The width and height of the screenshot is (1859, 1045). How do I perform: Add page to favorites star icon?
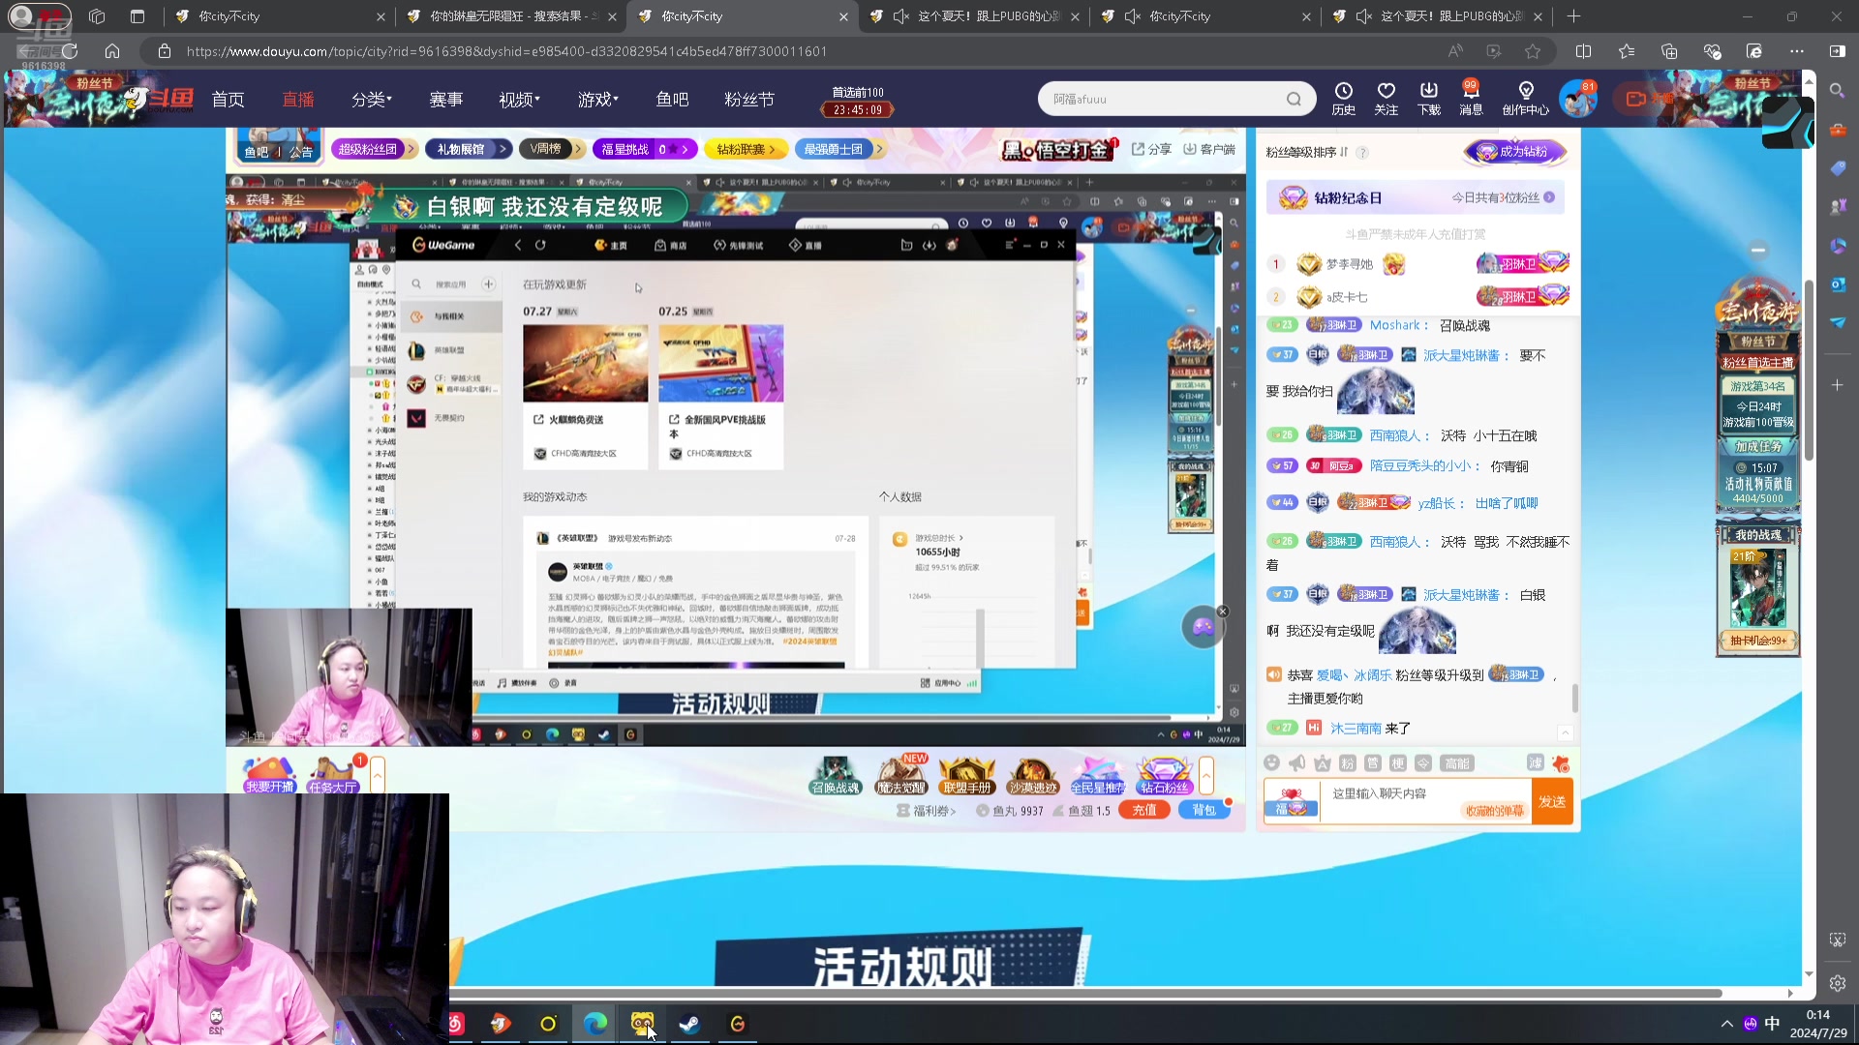click(1533, 51)
